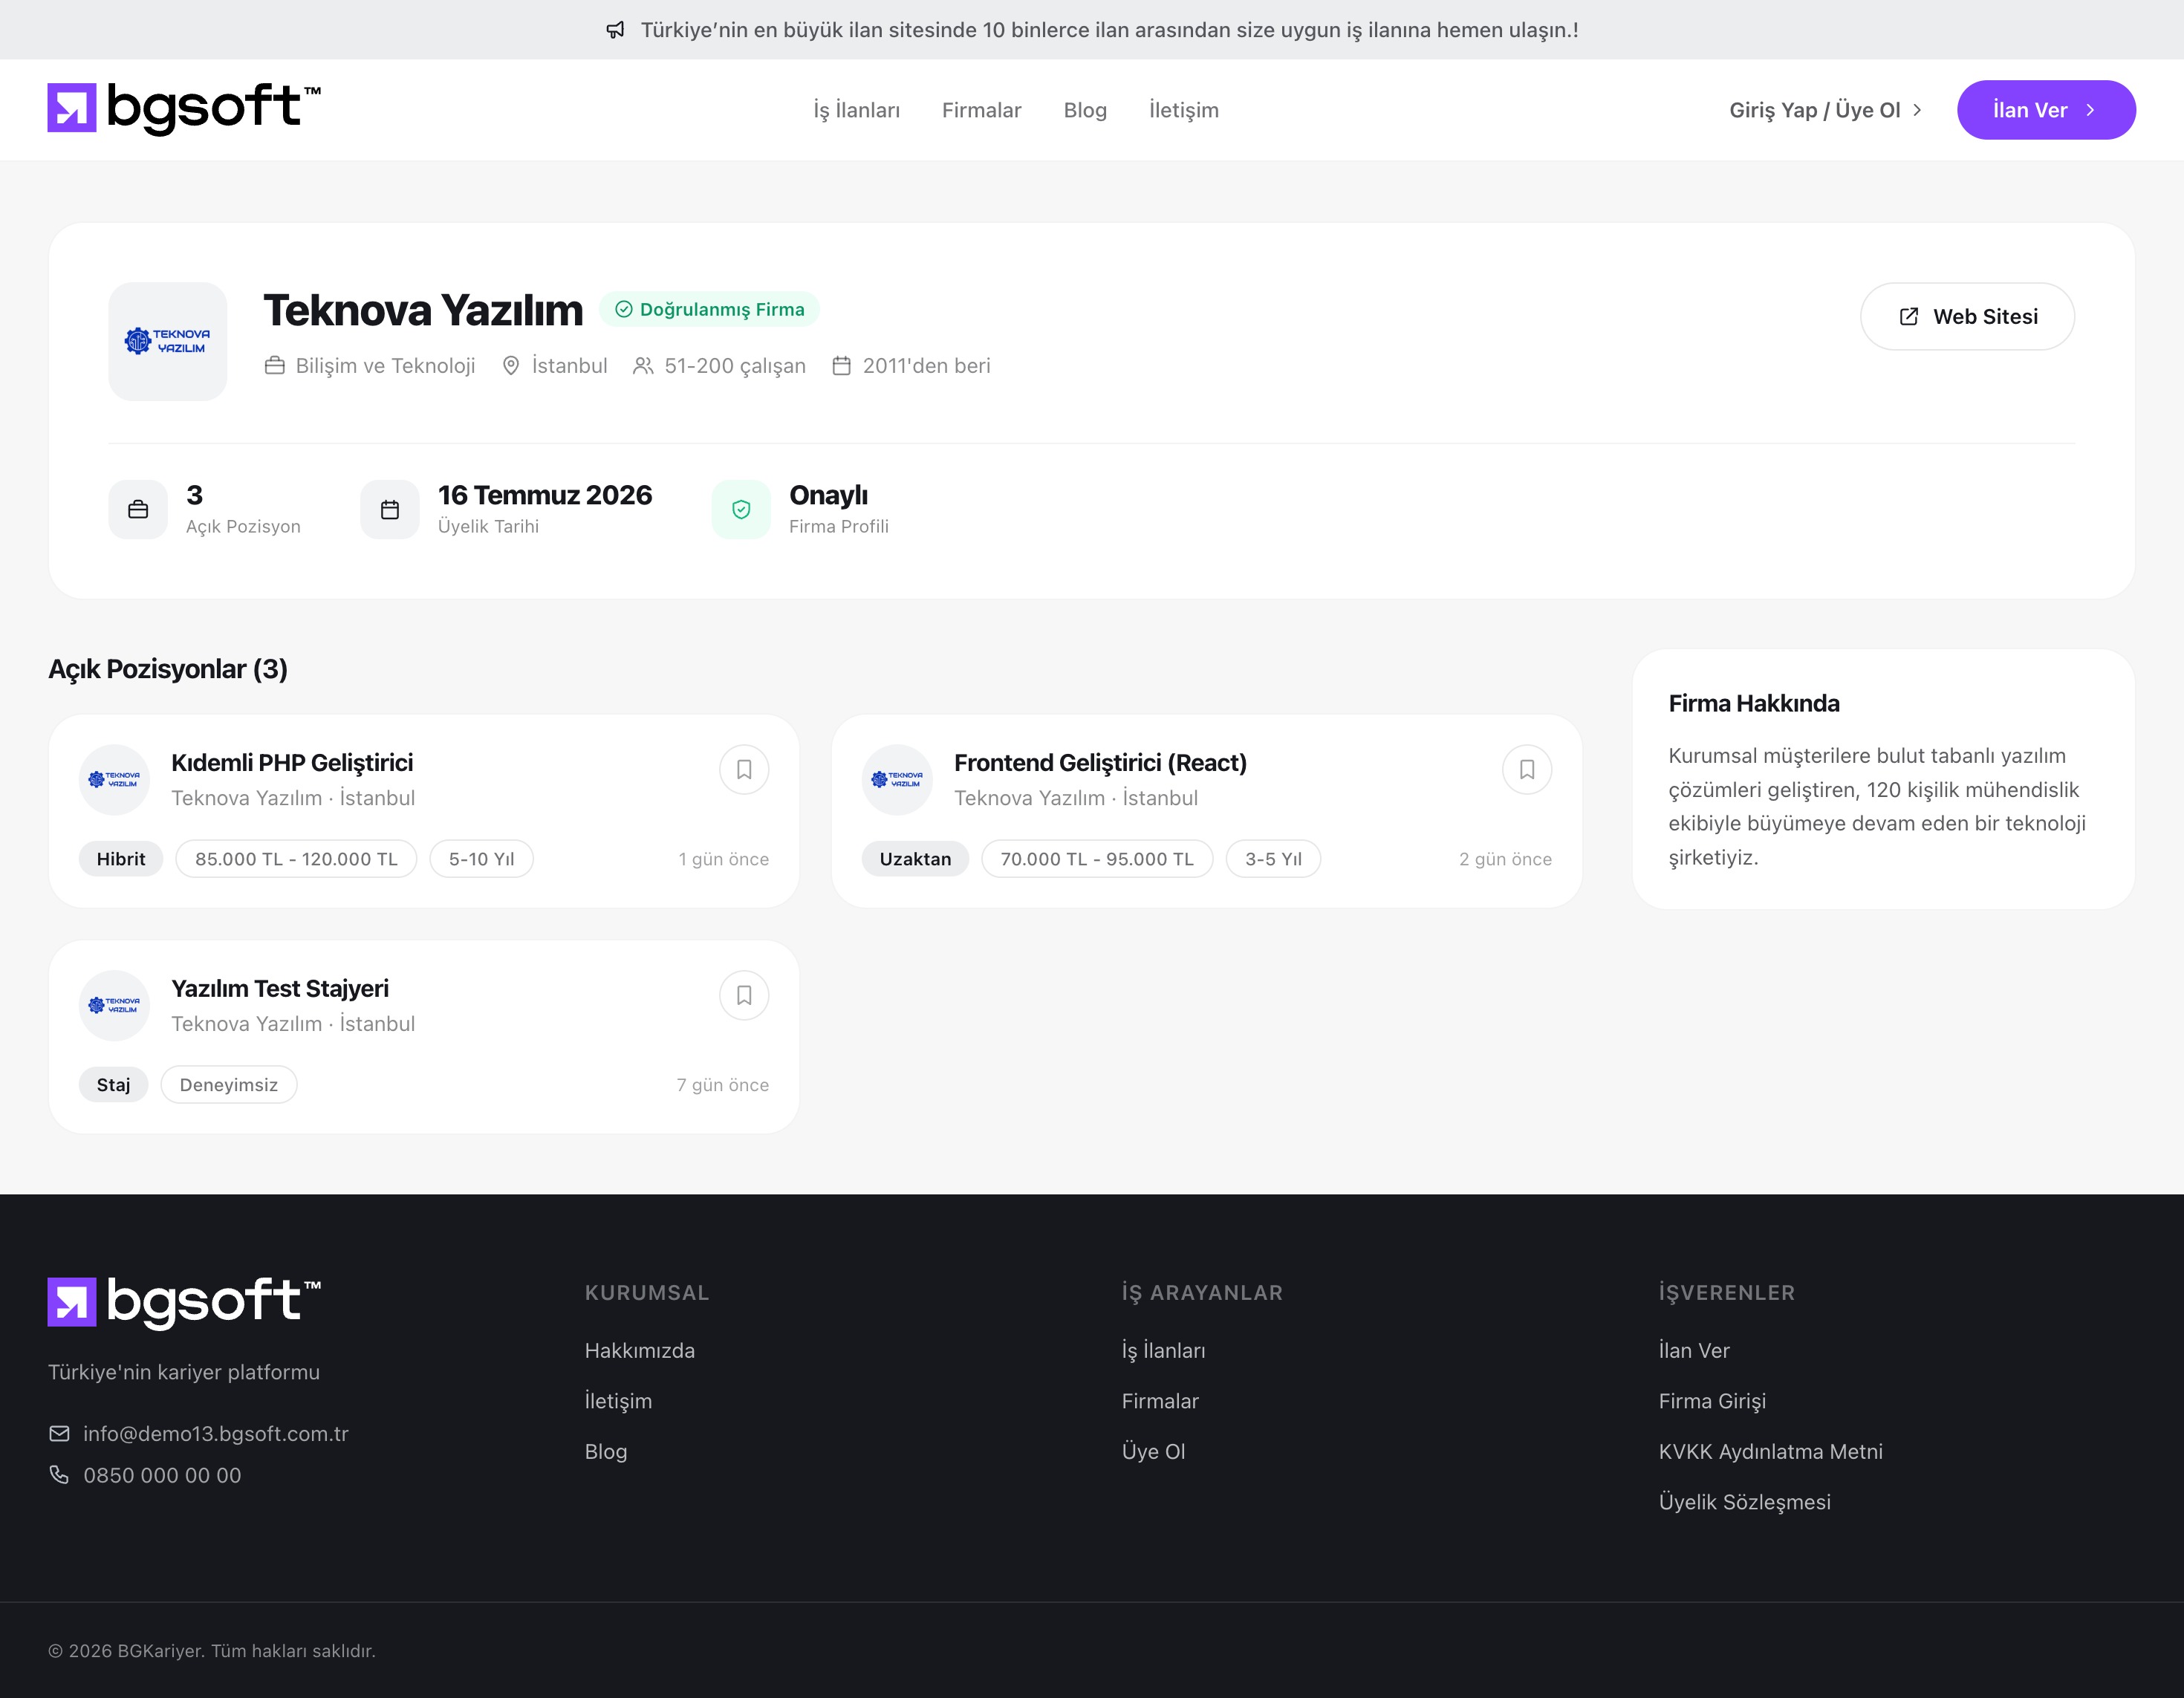The image size is (2184, 1698).
Task: Open Kıdemli PHP Geliştirici job title
Action: click(x=292, y=762)
